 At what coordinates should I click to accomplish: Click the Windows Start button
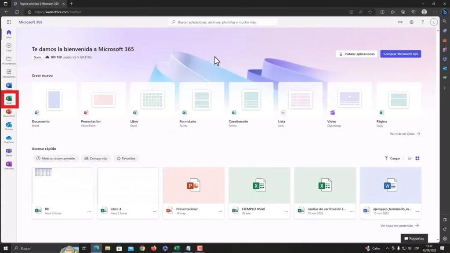5,248
